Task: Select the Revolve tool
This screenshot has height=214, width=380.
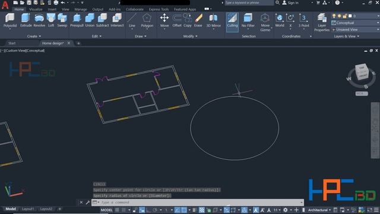Action: [x=39, y=21]
